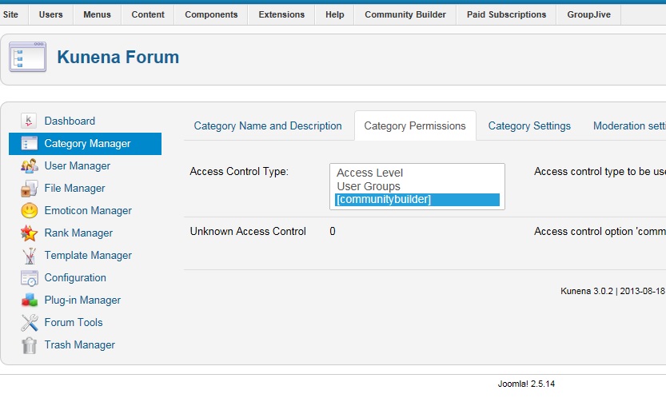Open the Components menu

211,14
